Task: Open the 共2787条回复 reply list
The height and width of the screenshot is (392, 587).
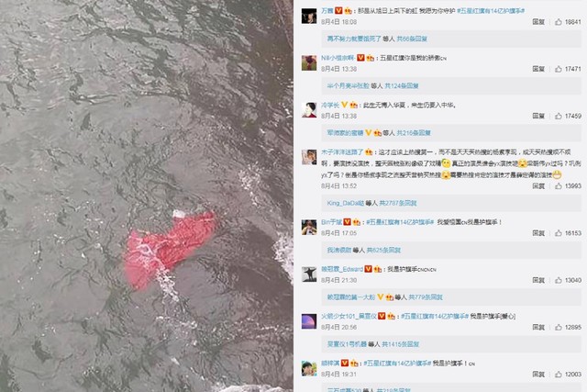Action: tap(397, 203)
